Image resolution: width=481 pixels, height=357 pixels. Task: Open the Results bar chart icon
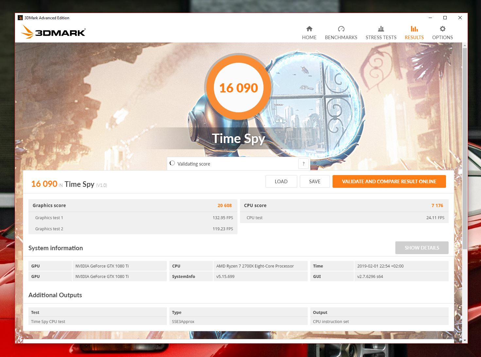(414, 29)
